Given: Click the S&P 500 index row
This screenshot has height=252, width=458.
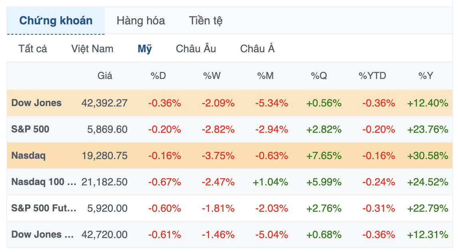Looking at the screenshot, I should point(30,129).
